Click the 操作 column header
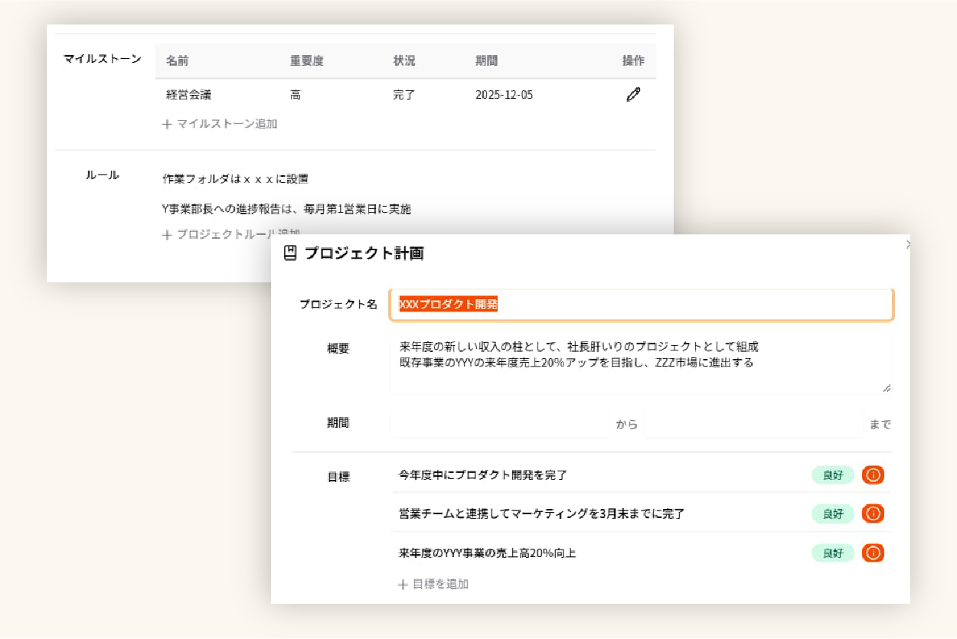The width and height of the screenshot is (957, 639). pos(633,61)
